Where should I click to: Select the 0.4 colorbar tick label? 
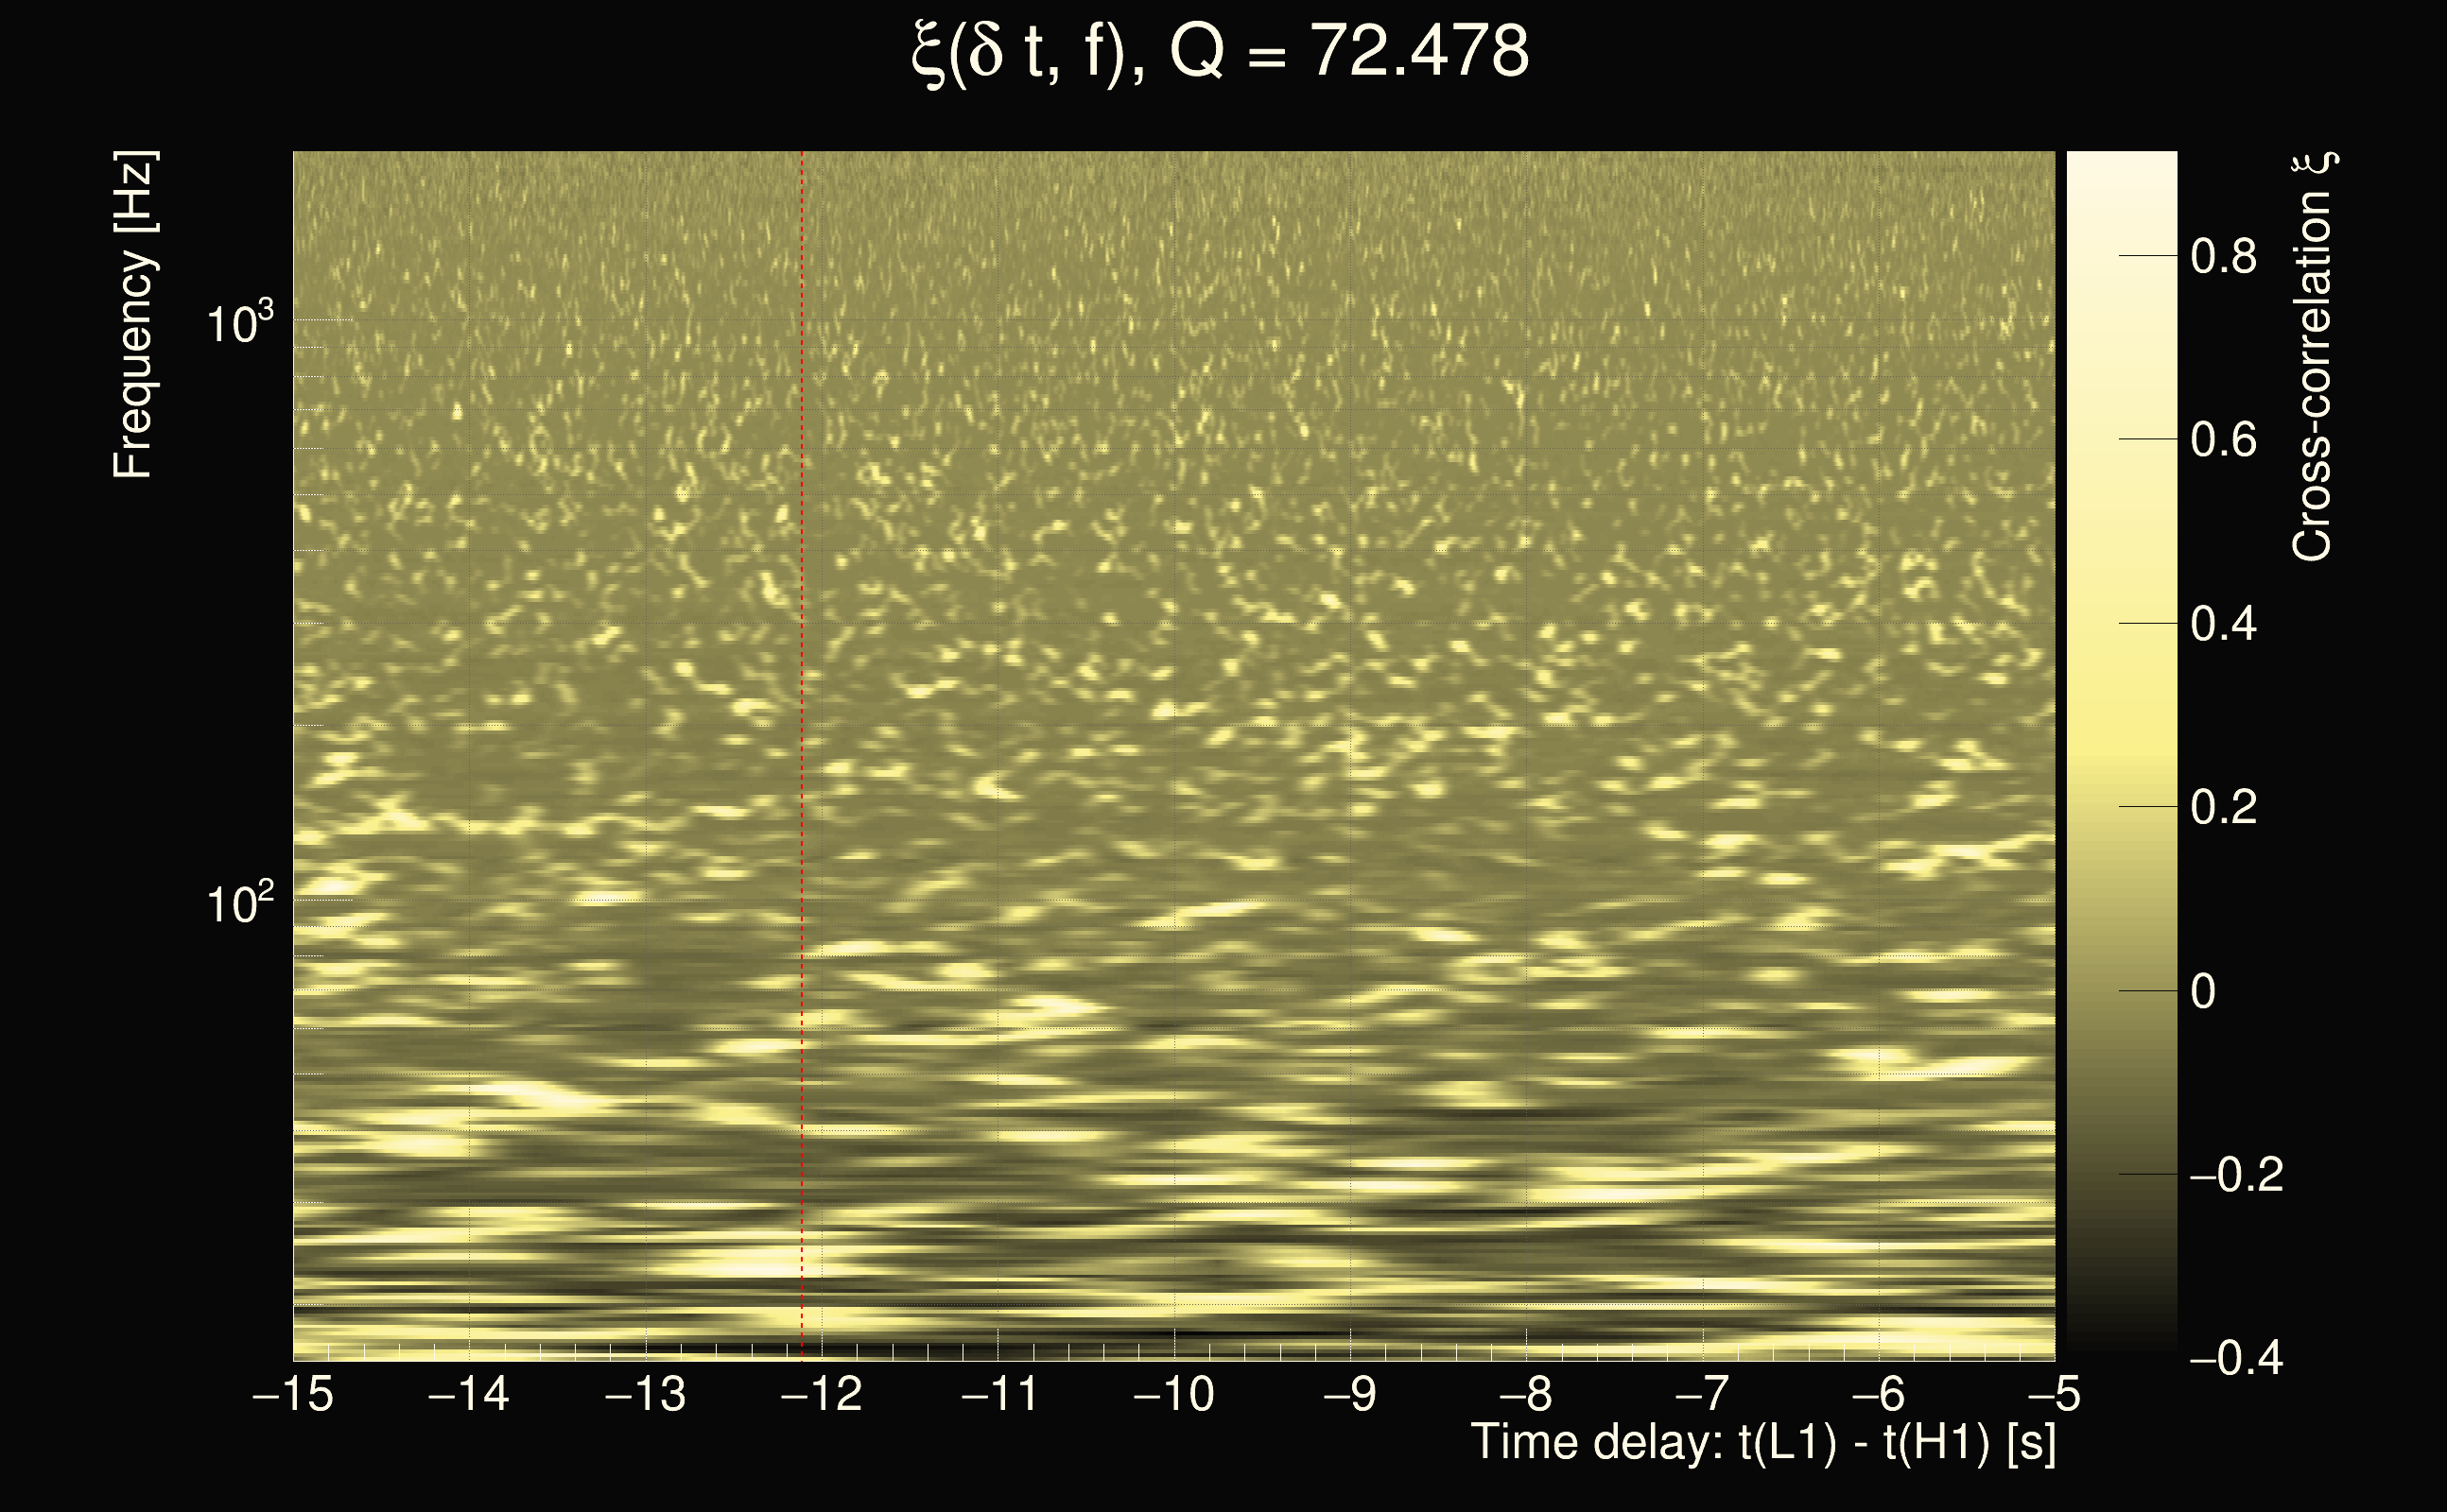pyautogui.click(x=2223, y=624)
